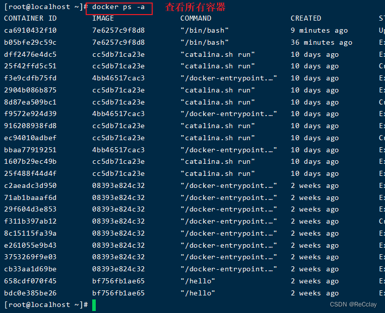Select container ID f9572e924d39
The width and height of the screenshot is (385, 313).
(30, 114)
